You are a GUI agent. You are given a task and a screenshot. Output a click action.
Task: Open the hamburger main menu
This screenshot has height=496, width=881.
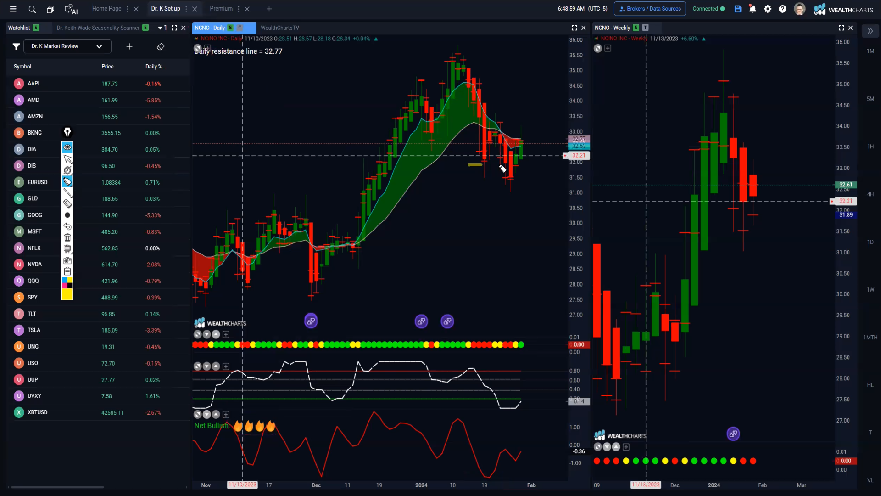13,9
